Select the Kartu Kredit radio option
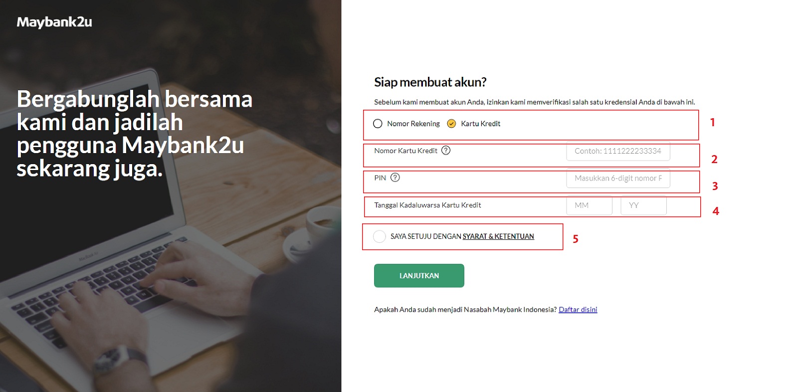 coord(451,124)
